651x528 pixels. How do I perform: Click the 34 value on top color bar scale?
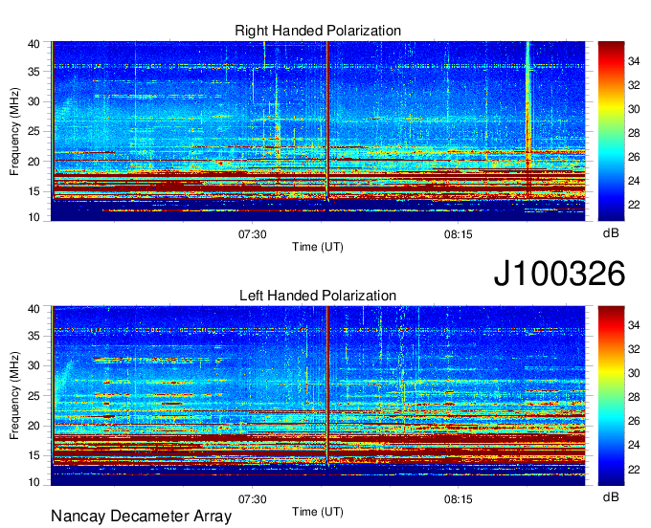point(634,61)
